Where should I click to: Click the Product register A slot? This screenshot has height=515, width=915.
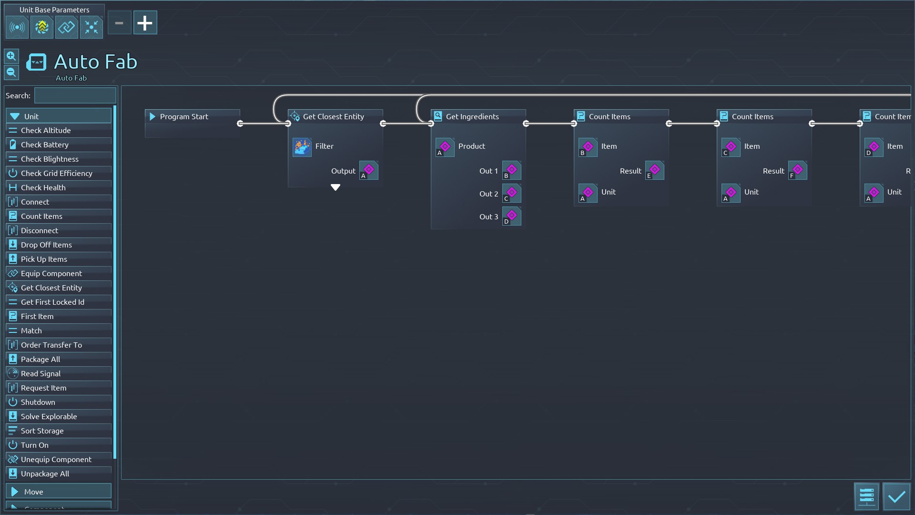pos(445,147)
